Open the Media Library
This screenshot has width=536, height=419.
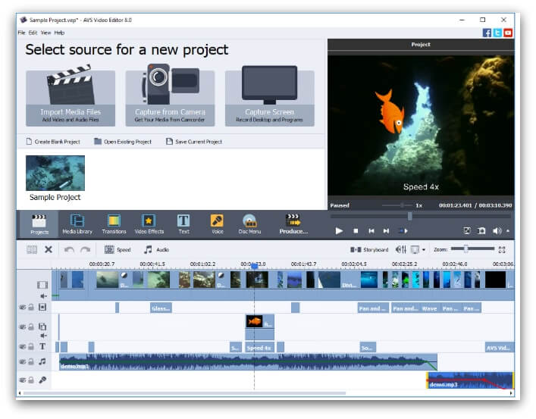pos(77,224)
